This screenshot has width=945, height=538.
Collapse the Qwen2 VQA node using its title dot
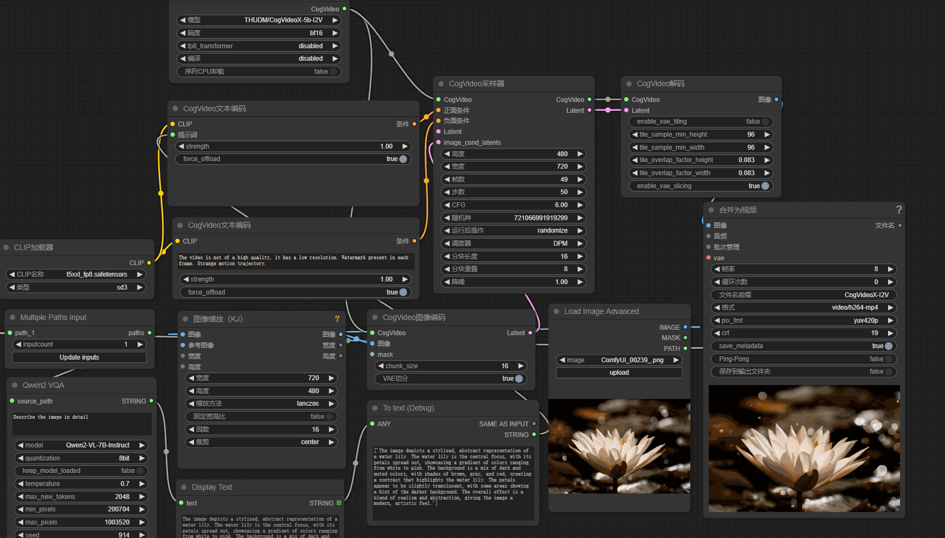pyautogui.click(x=15, y=386)
